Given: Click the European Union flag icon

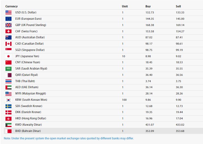Looking at the screenshot, I should [x=8, y=19].
